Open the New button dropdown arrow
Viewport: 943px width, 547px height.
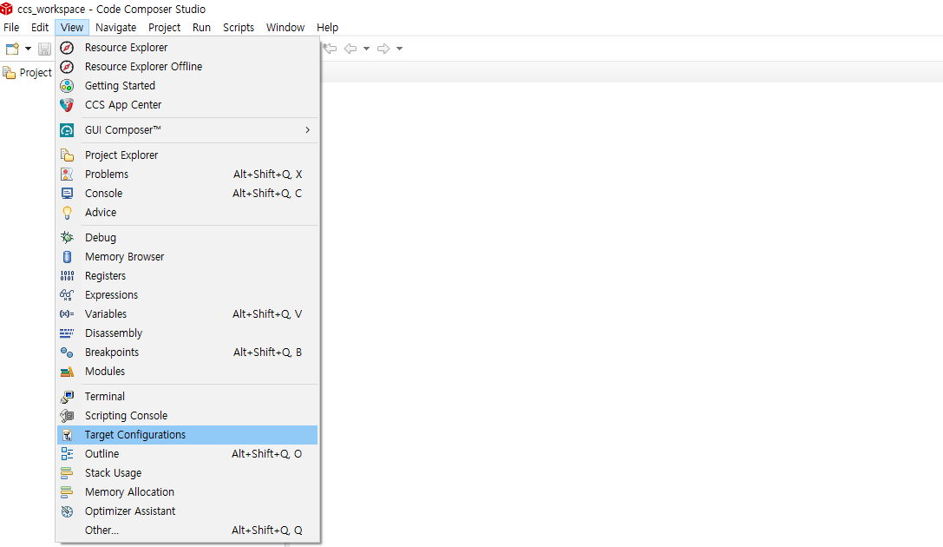click(28, 49)
